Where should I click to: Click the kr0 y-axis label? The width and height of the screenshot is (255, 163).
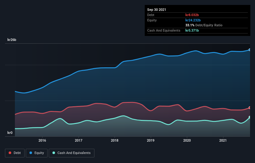pyautogui.click(x=10, y=133)
